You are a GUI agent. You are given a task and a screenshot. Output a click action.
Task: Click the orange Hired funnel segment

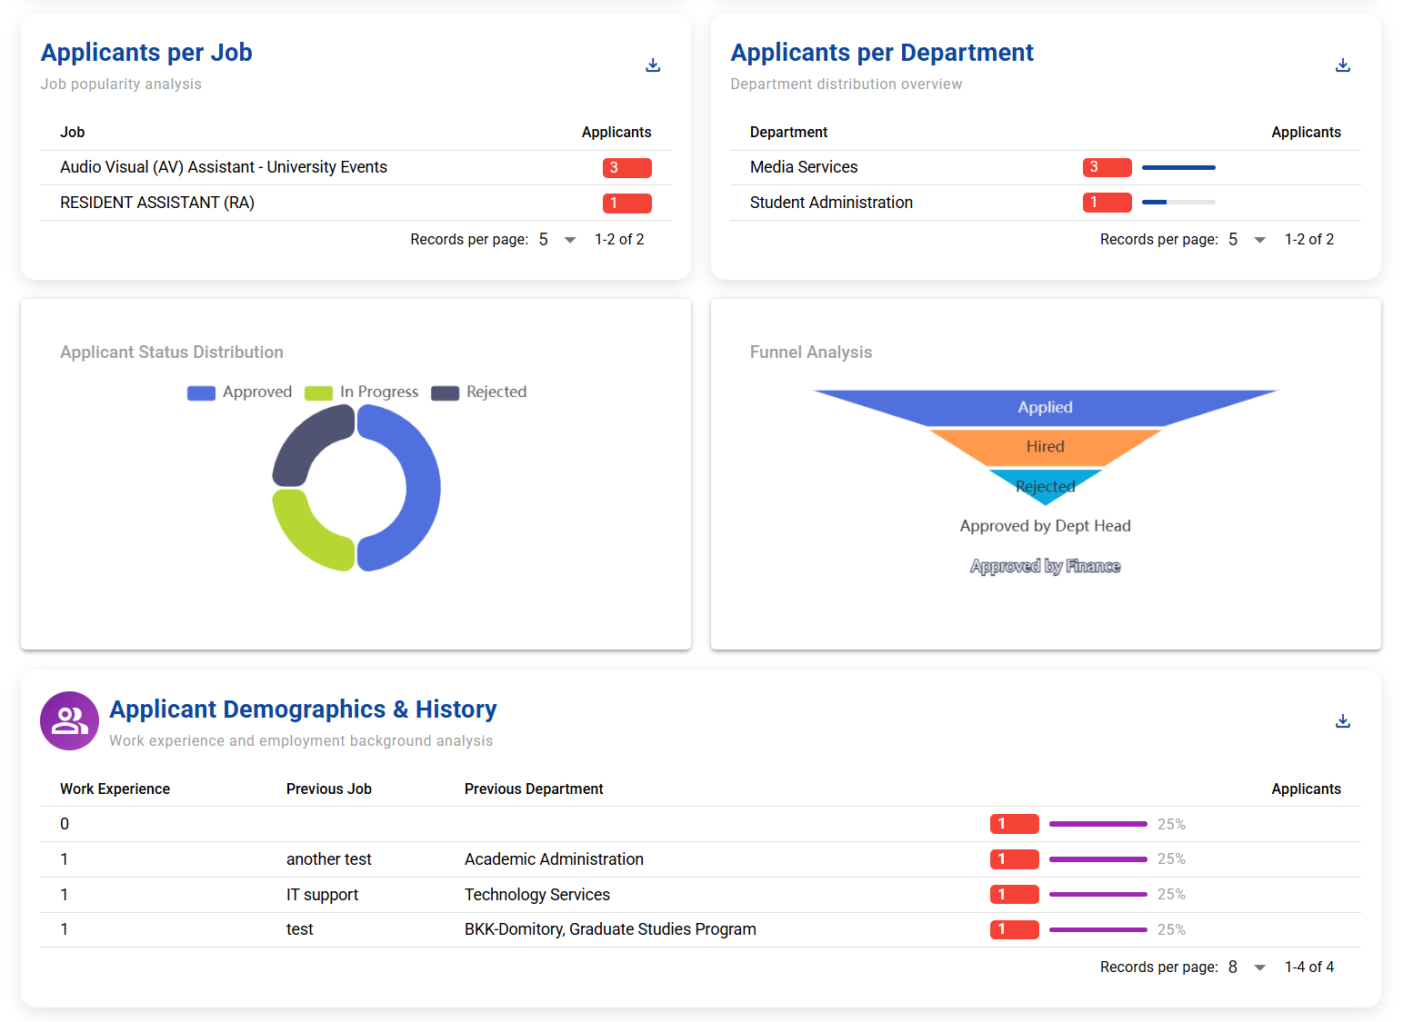click(x=1045, y=447)
